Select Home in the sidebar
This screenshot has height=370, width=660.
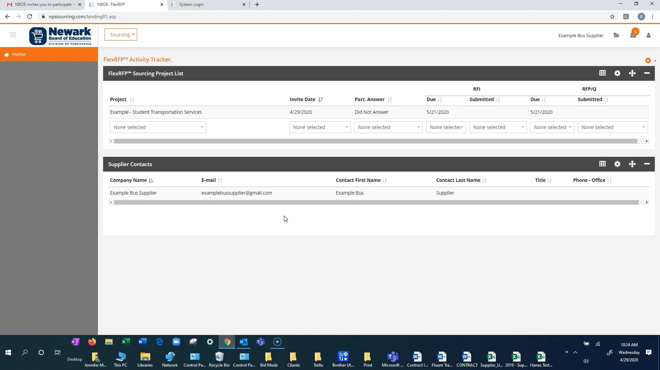point(19,54)
